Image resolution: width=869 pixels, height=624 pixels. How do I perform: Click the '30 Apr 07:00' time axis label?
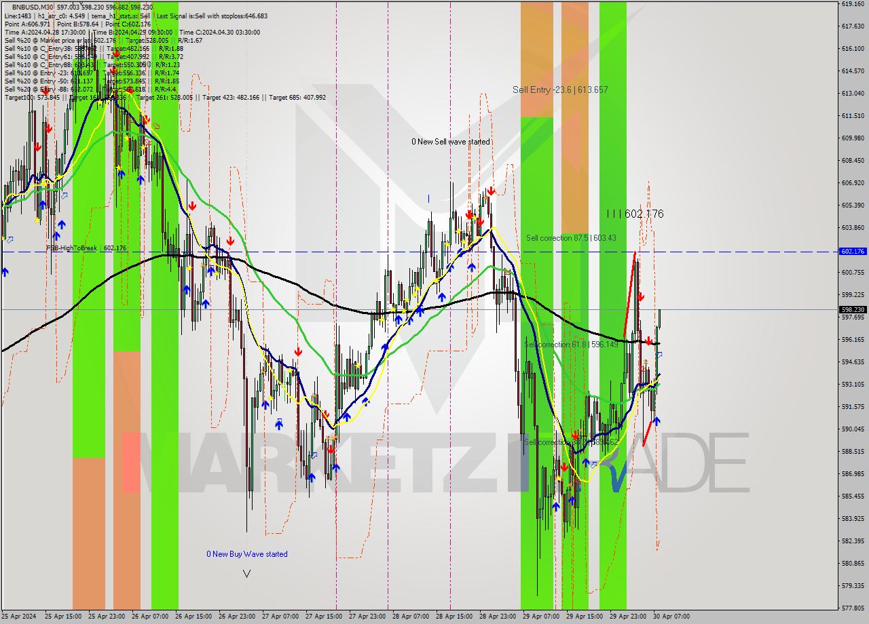coord(671,617)
